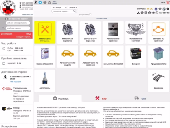Open the Mitsubishi brand catalog logo

[x=138, y=13]
